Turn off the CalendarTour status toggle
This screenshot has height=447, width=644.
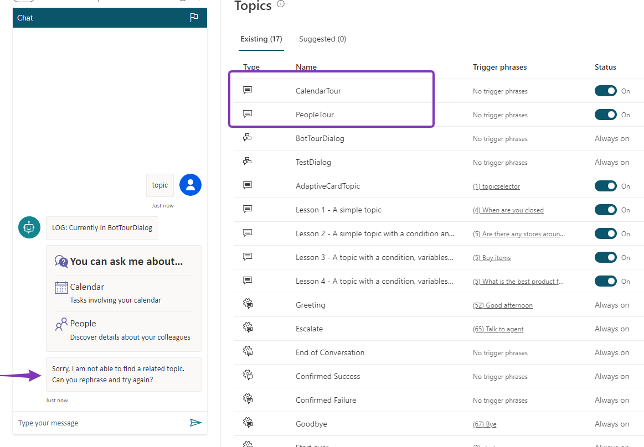605,91
